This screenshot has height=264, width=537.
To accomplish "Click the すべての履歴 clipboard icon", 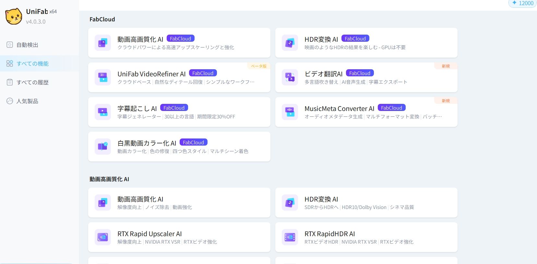I will [x=10, y=82].
